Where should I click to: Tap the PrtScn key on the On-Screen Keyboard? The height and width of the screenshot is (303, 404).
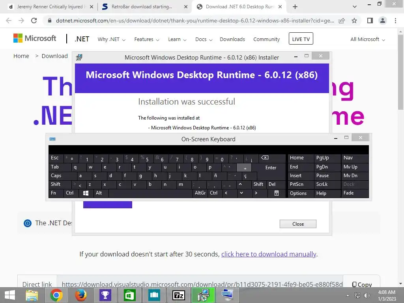point(301,184)
